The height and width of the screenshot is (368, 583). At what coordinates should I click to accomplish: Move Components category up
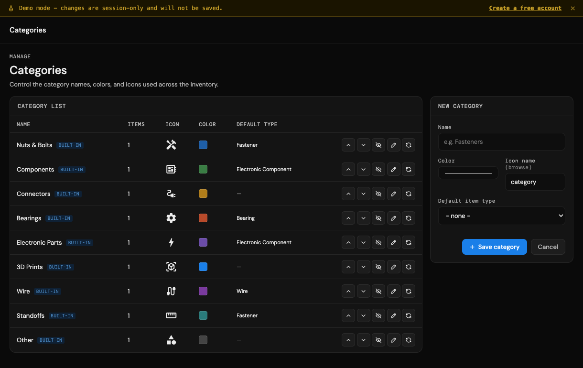[348, 169]
